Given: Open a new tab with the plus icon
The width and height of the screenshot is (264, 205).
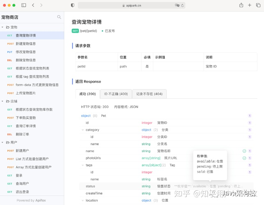Looking at the screenshot, I should (x=250, y=5).
